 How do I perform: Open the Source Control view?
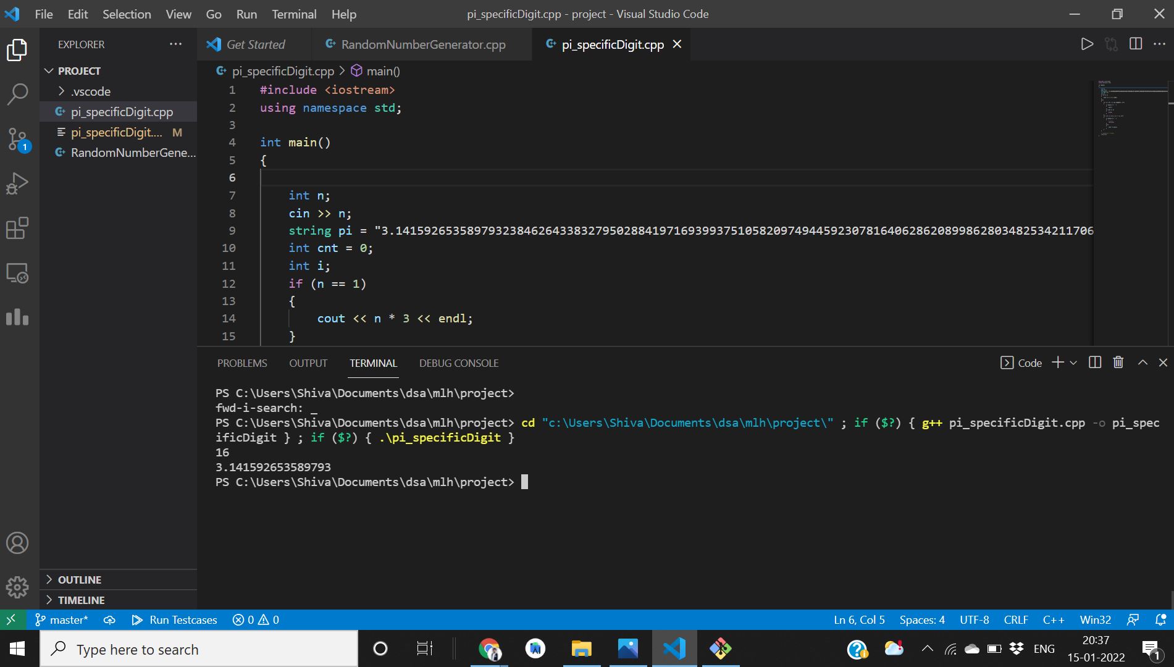click(17, 139)
